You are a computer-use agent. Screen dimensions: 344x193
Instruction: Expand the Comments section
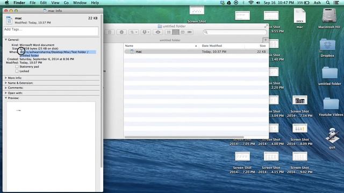coord(6,88)
